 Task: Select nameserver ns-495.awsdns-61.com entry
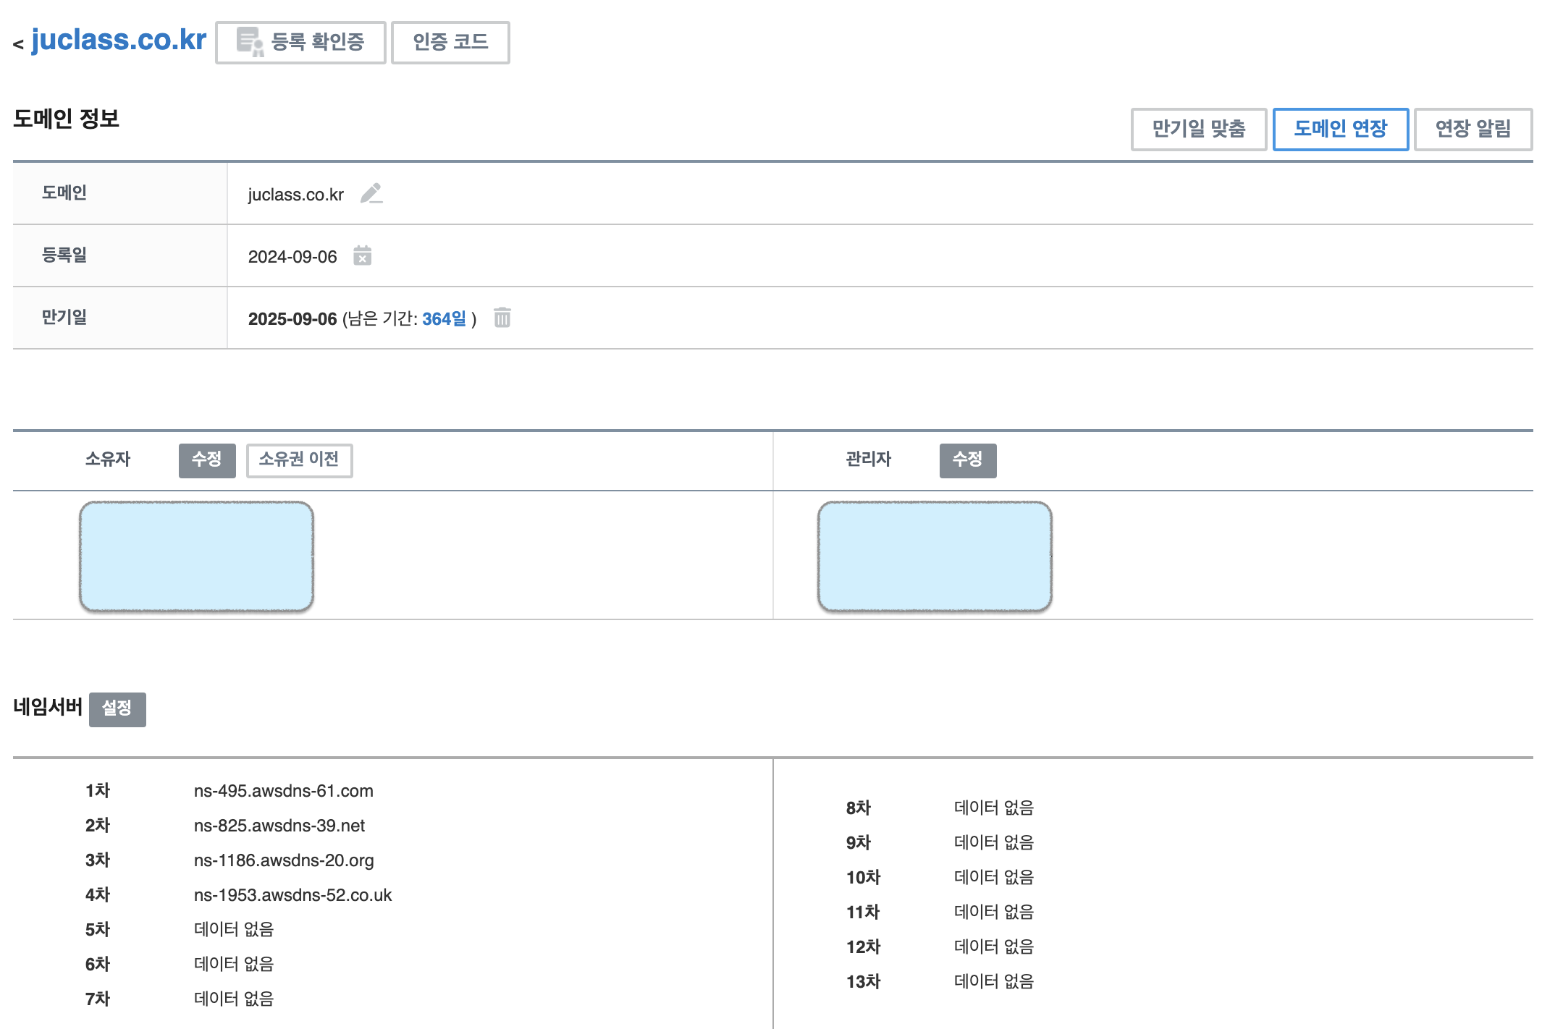(x=283, y=791)
